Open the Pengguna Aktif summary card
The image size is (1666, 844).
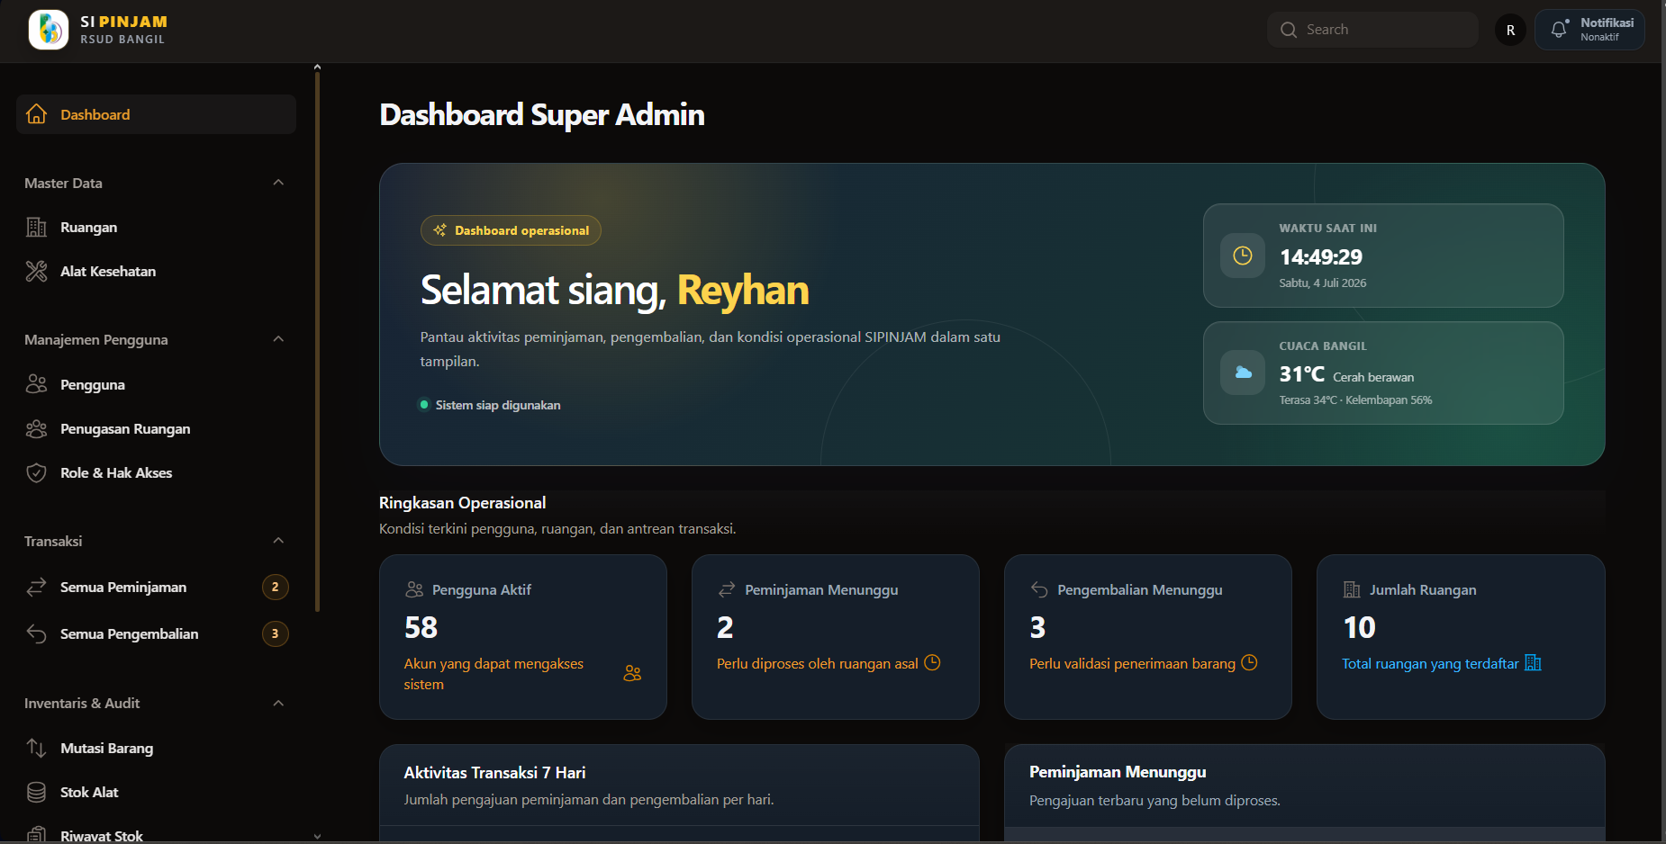523,637
